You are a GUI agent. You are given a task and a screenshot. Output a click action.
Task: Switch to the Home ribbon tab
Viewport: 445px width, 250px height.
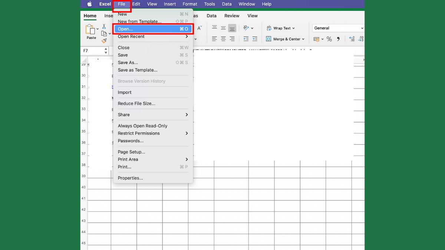pyautogui.click(x=90, y=16)
